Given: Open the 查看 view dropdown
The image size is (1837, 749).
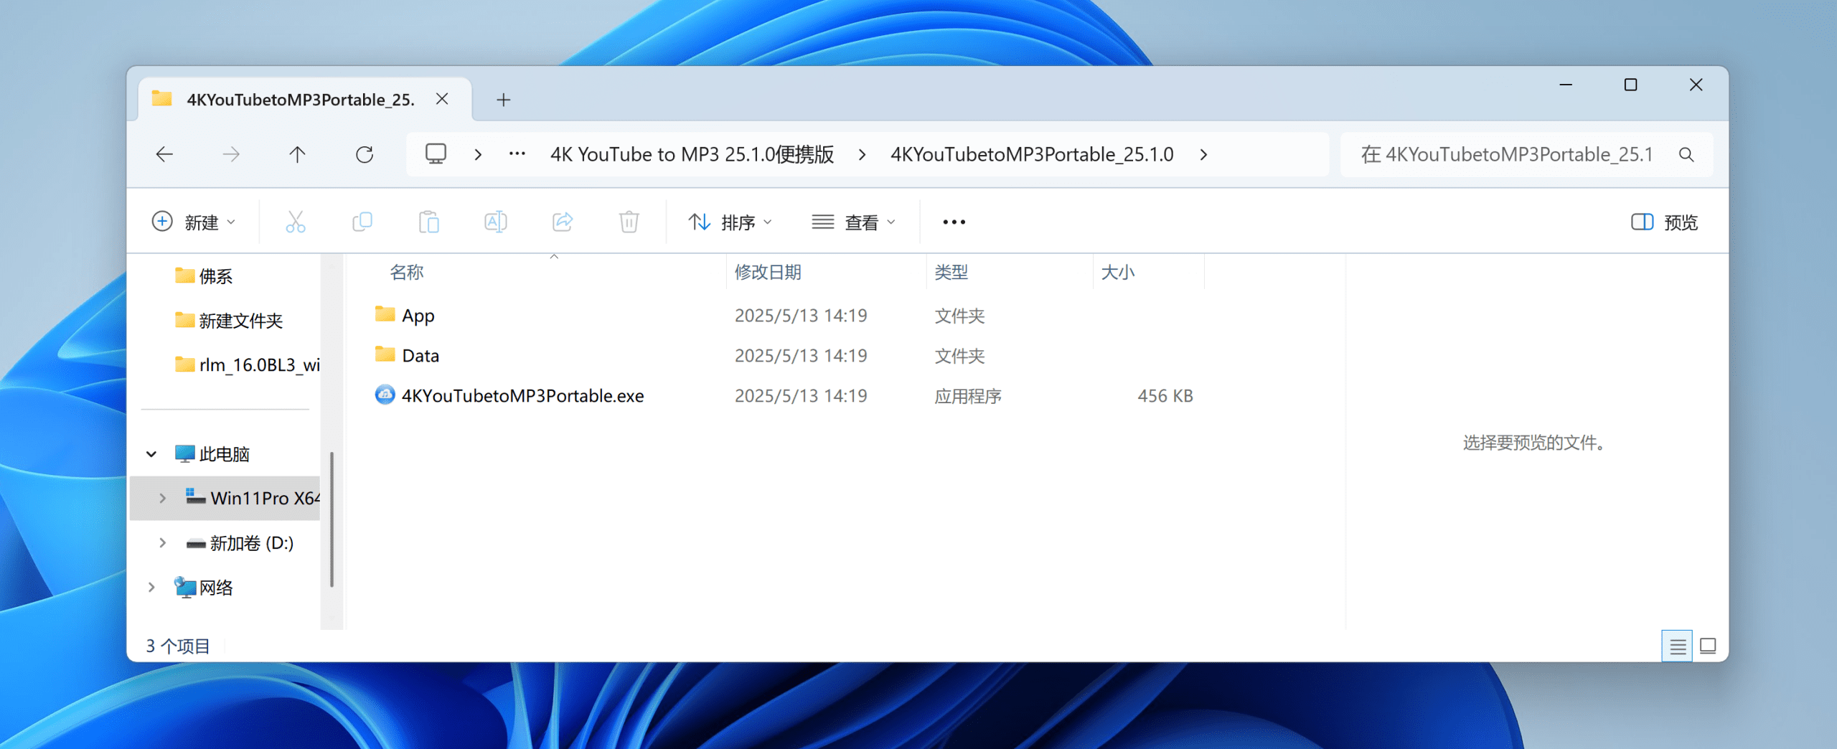Looking at the screenshot, I should 853,222.
